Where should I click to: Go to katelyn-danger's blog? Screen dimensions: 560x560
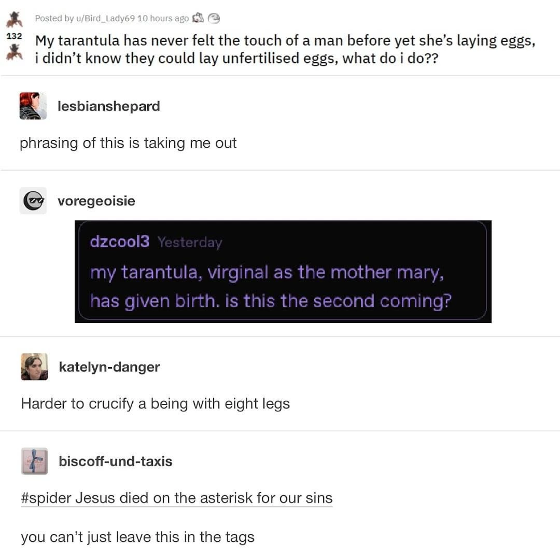point(109,367)
